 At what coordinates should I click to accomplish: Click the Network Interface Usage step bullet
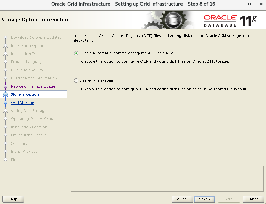[5, 86]
